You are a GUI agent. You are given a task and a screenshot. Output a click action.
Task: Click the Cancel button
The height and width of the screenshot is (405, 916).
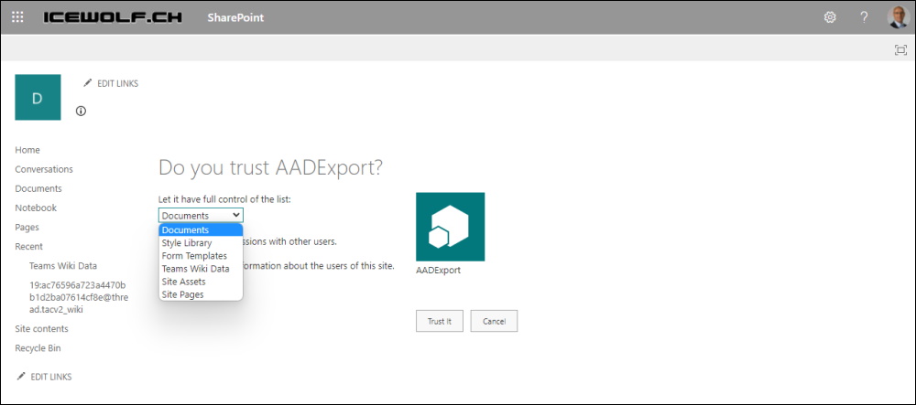coord(495,321)
